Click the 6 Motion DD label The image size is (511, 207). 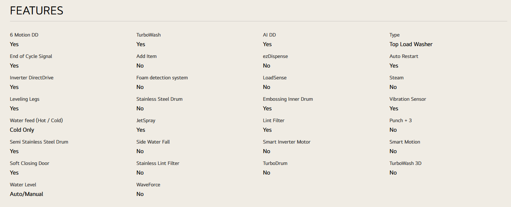pyautogui.click(x=24, y=35)
